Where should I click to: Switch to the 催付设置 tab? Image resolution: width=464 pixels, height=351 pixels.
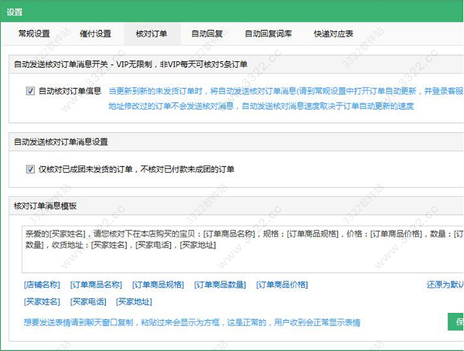click(x=95, y=34)
